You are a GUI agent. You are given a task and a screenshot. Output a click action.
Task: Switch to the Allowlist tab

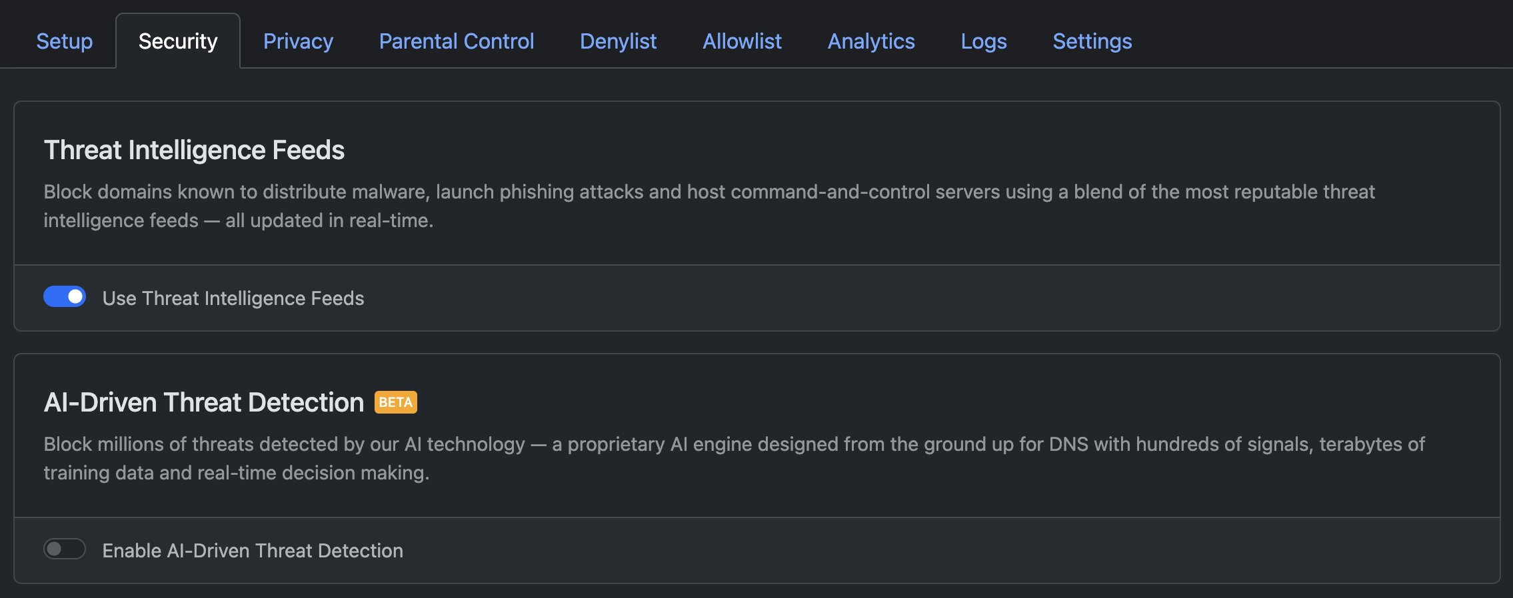click(x=742, y=41)
